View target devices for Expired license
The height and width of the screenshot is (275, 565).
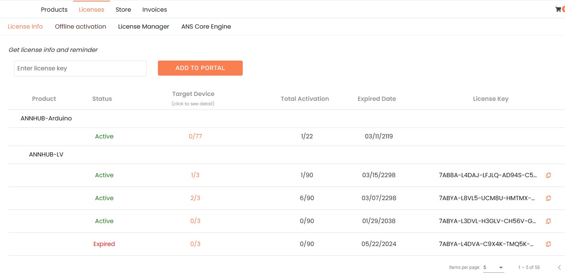195,244
